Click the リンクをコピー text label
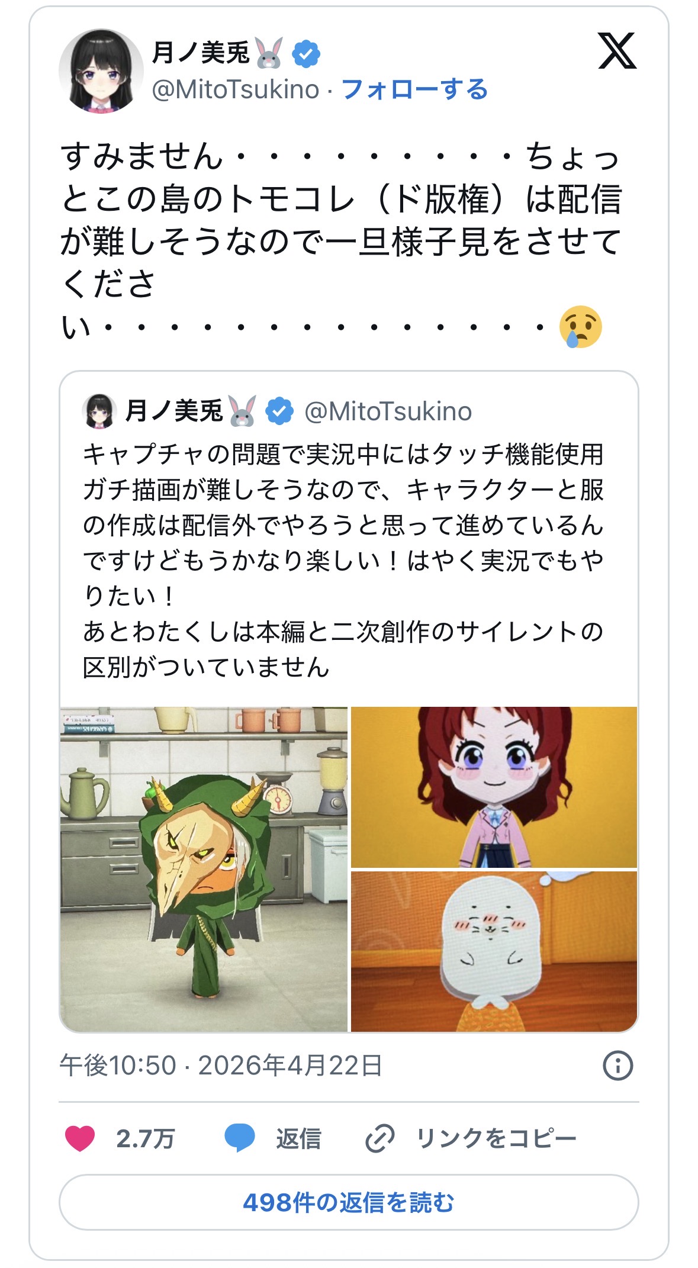 tap(496, 1138)
